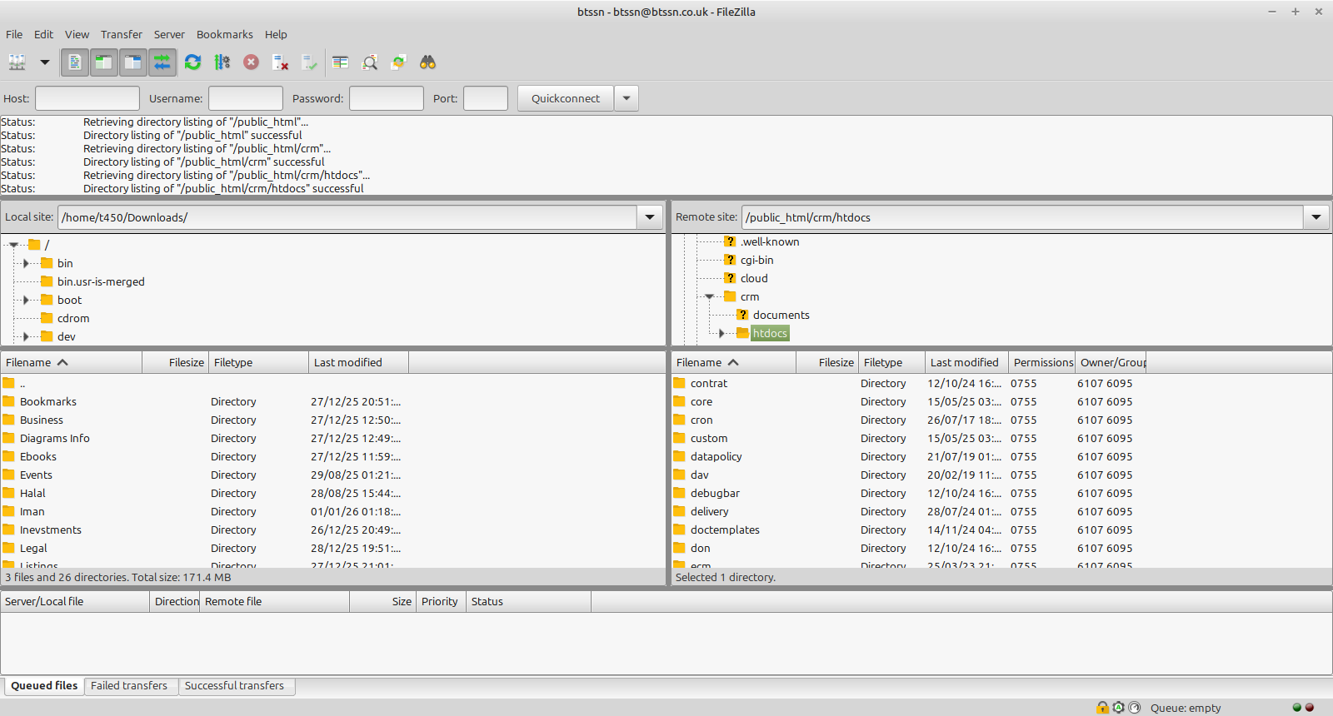Cancel the current operation
Image resolution: width=1333 pixels, height=716 pixels.
click(x=251, y=62)
